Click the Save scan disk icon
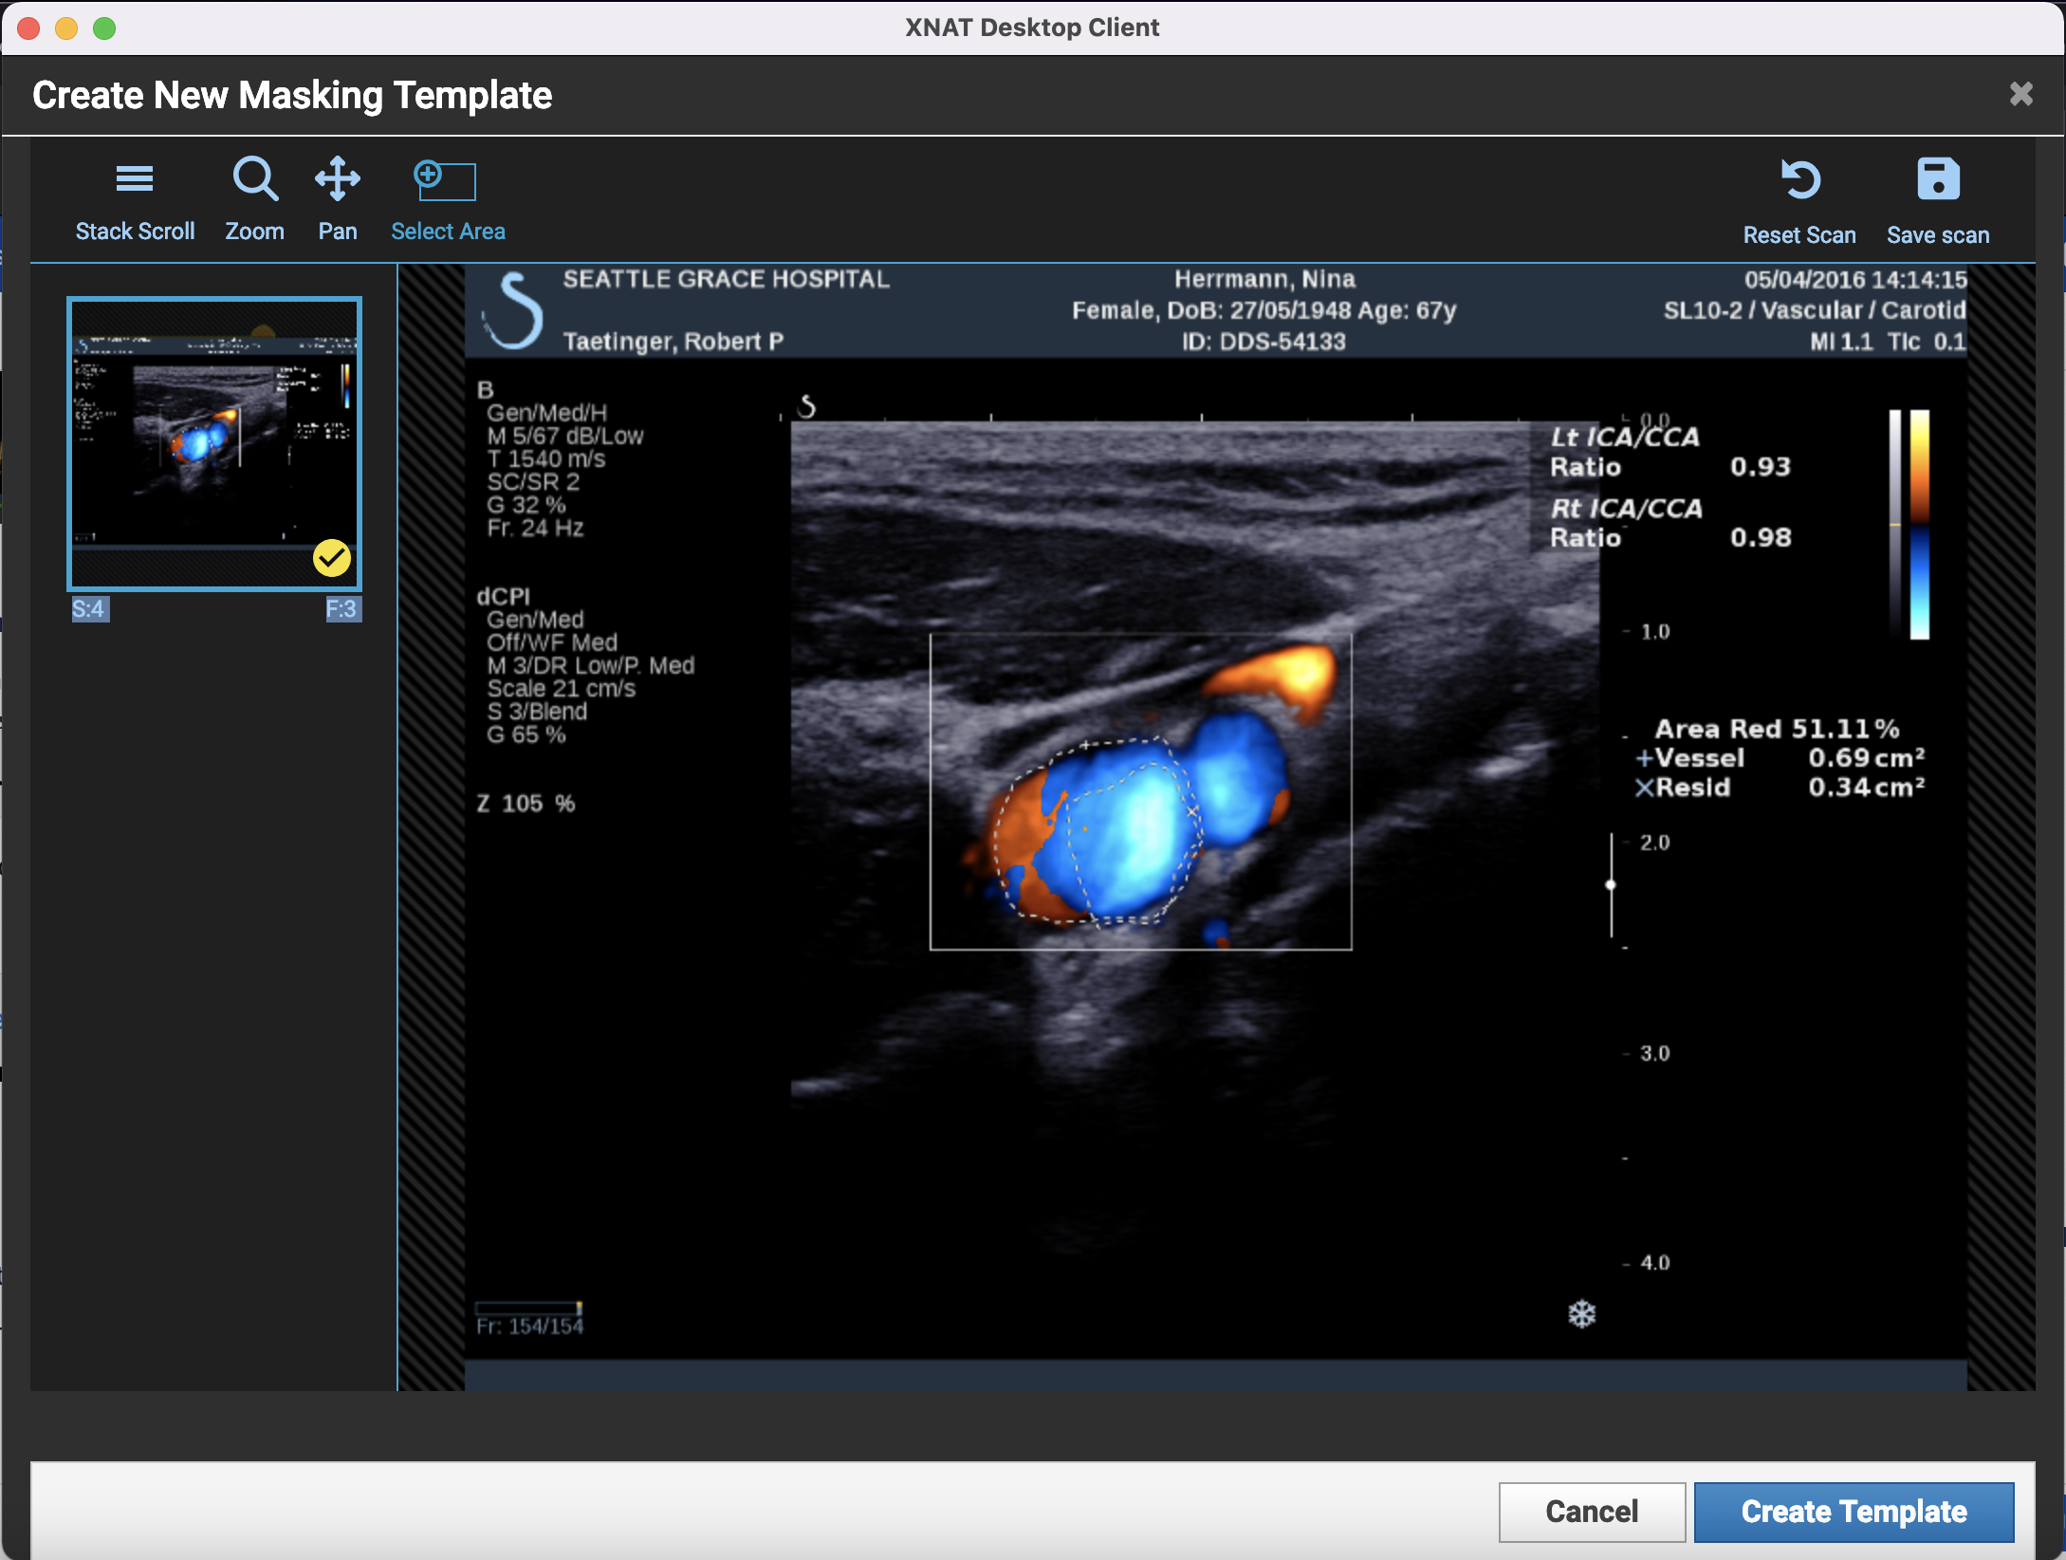 pyautogui.click(x=1937, y=179)
